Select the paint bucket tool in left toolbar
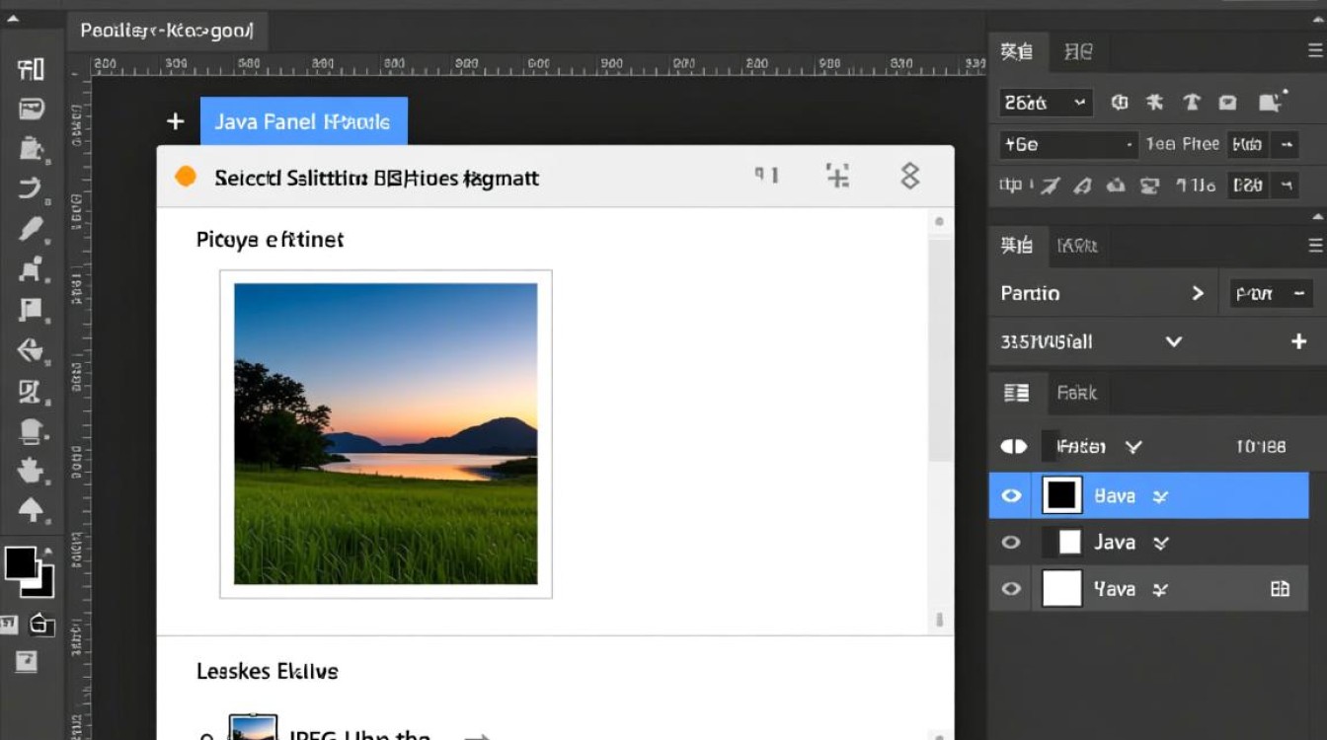The image size is (1327, 740). coord(31,148)
